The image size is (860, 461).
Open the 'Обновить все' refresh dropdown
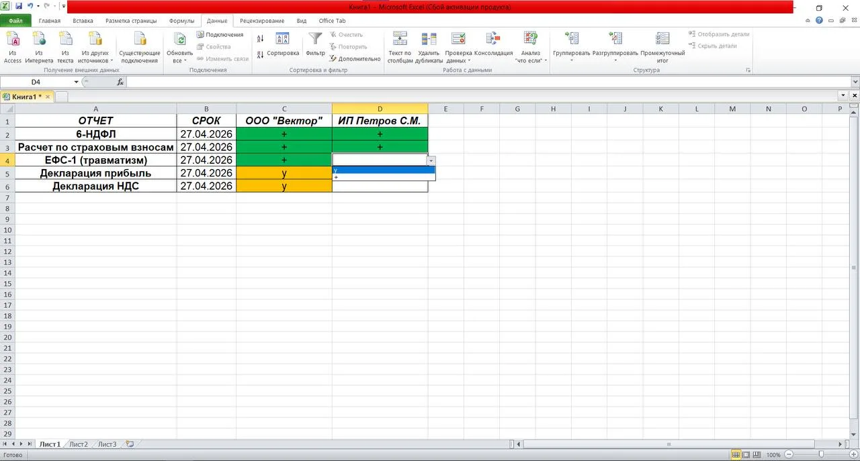tap(179, 47)
